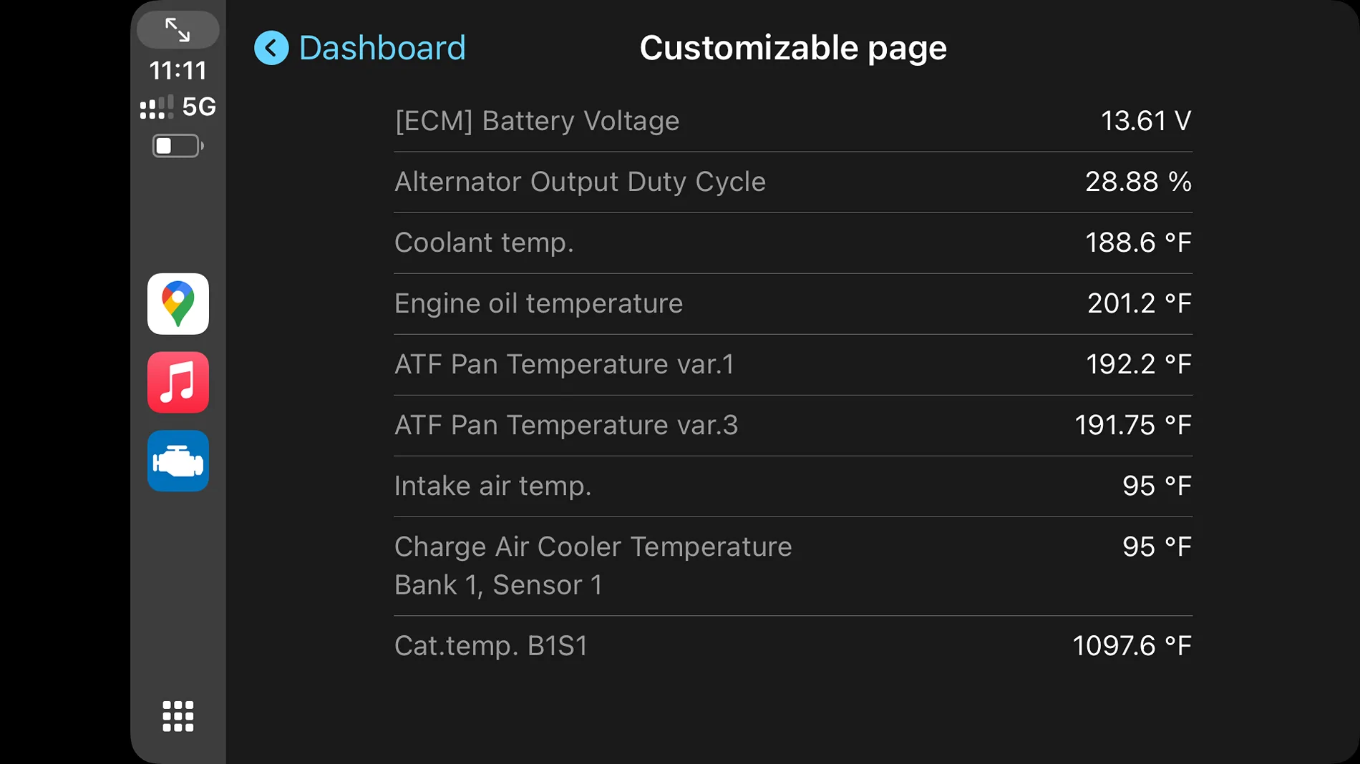
Task: Tap the battery status indicator
Action: tap(178, 146)
